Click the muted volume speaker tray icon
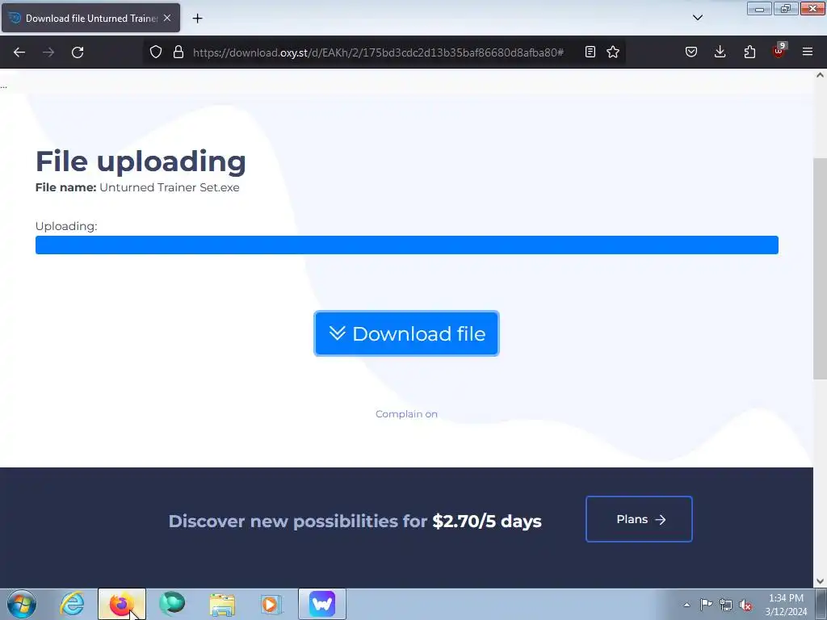827x620 pixels. point(745,605)
